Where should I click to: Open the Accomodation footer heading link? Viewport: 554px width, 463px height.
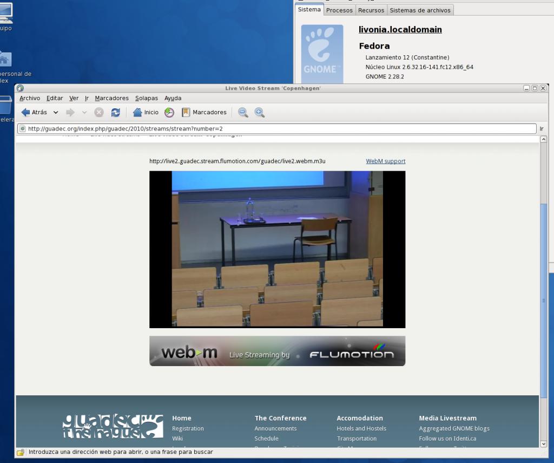point(360,418)
